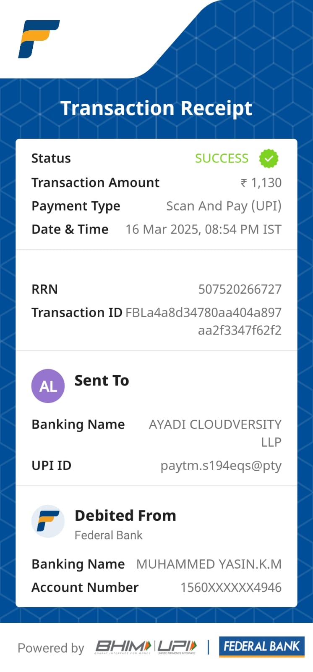The height and width of the screenshot is (672, 313).
Task: Click the purple AL avatar circle
Action: point(48,386)
